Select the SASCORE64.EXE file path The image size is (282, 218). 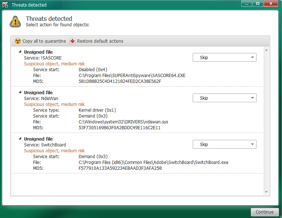[132, 75]
